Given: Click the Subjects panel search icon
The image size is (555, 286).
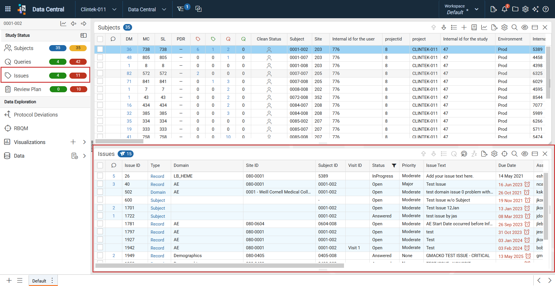Looking at the screenshot, I should click(x=515, y=27).
